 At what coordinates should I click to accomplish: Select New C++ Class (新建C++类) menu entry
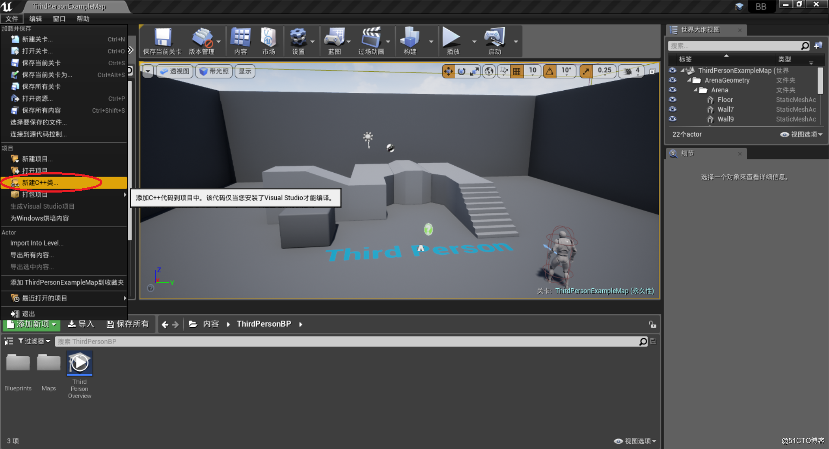(64, 183)
